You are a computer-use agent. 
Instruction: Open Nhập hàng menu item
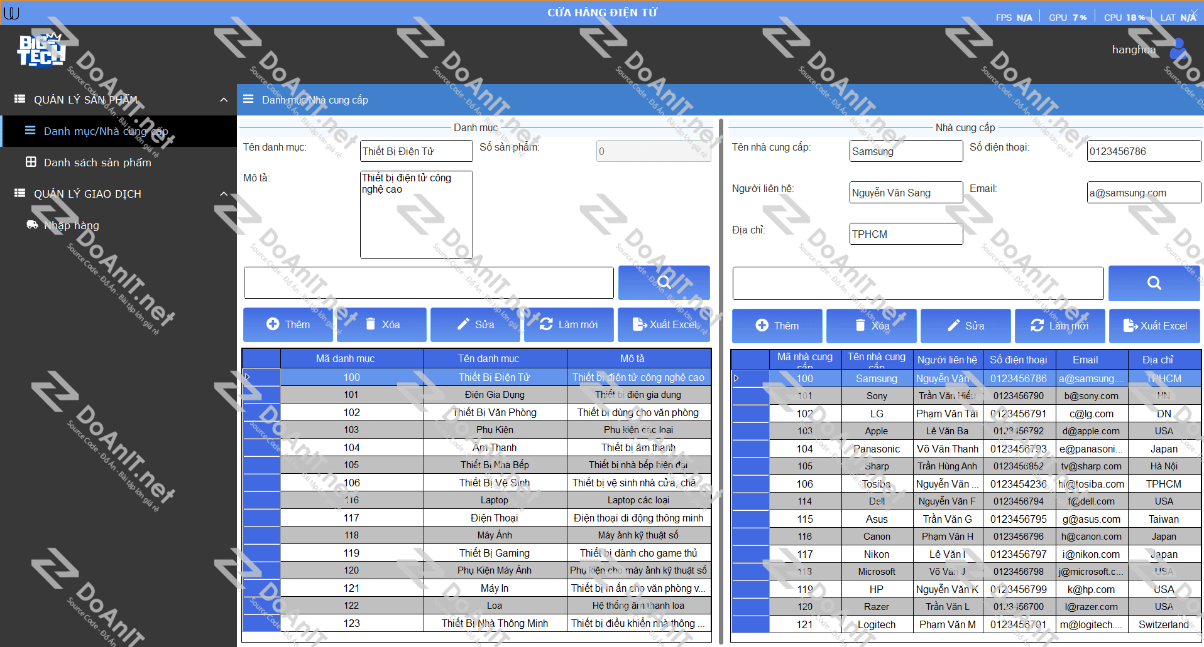(71, 225)
